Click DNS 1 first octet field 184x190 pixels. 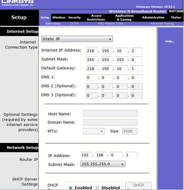tap(92, 77)
